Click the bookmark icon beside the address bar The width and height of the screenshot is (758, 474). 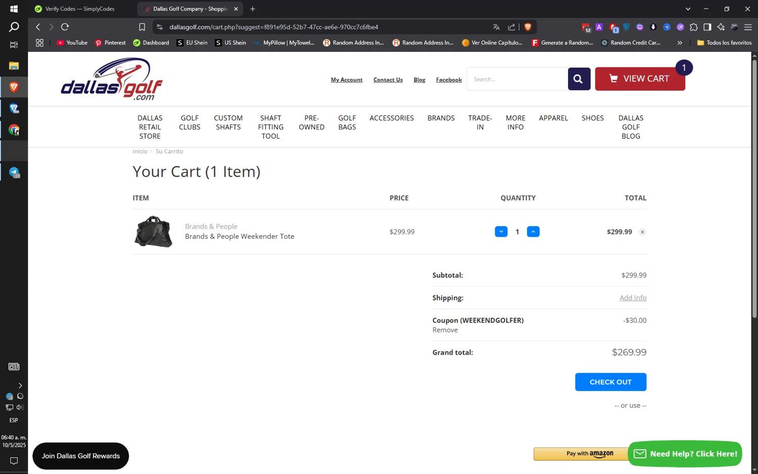142,27
